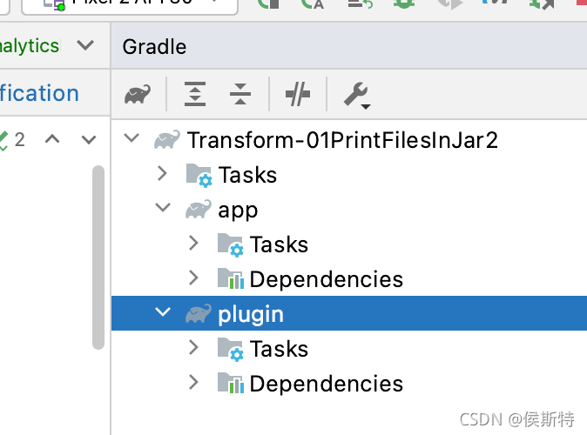Click Dependencies chart folder icon under plugin
587x435 pixels.
(230, 384)
